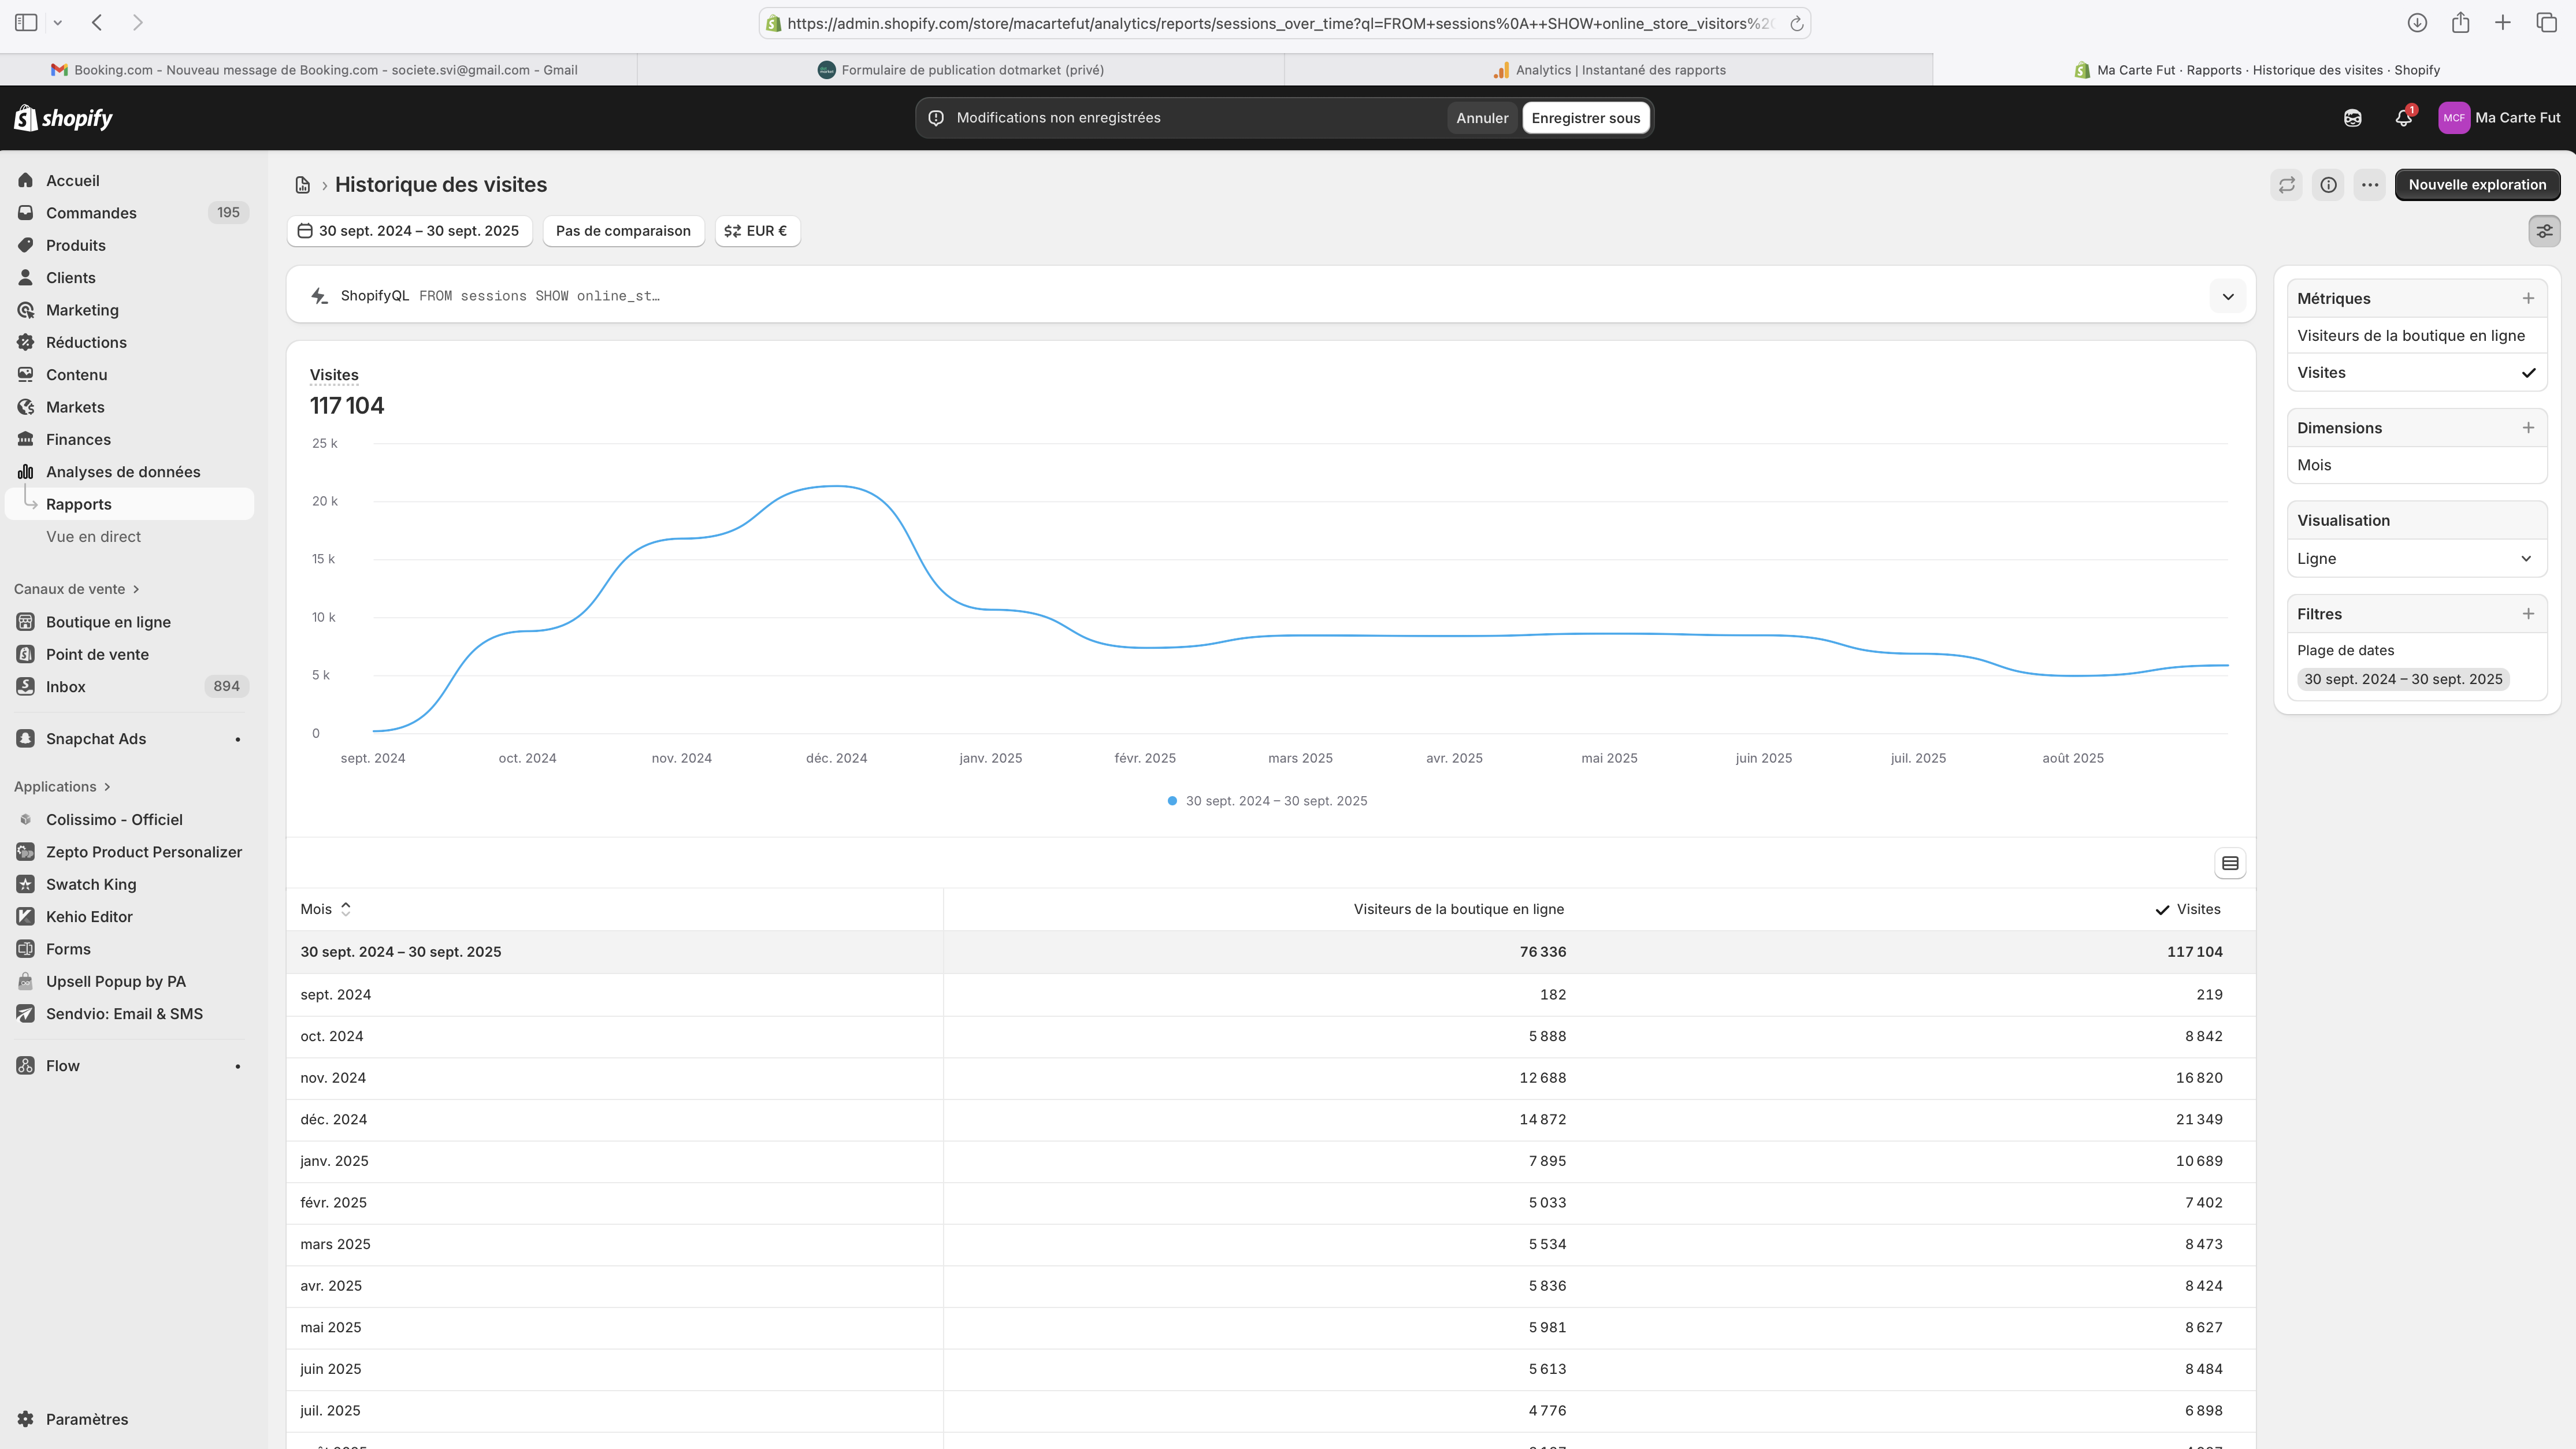The width and height of the screenshot is (2576, 1449).
Task: Open the three-dots more actions menu
Action: 2369,185
